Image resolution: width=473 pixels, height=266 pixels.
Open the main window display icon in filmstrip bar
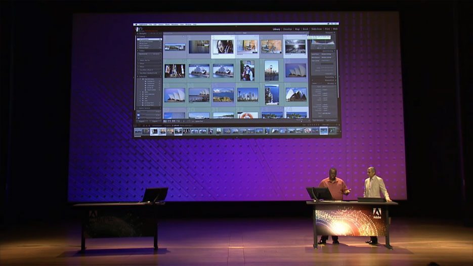click(136, 125)
